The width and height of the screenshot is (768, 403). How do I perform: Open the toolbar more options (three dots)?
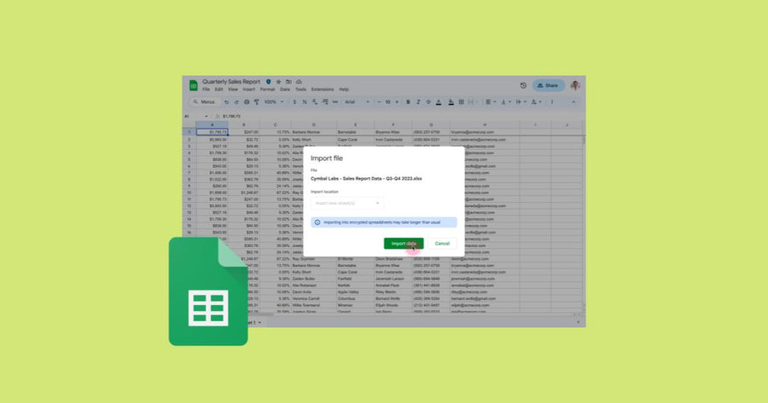point(552,102)
